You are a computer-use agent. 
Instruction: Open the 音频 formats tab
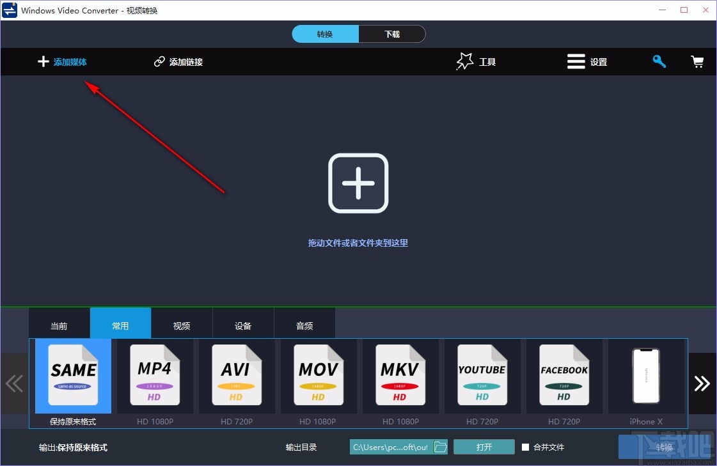click(304, 325)
